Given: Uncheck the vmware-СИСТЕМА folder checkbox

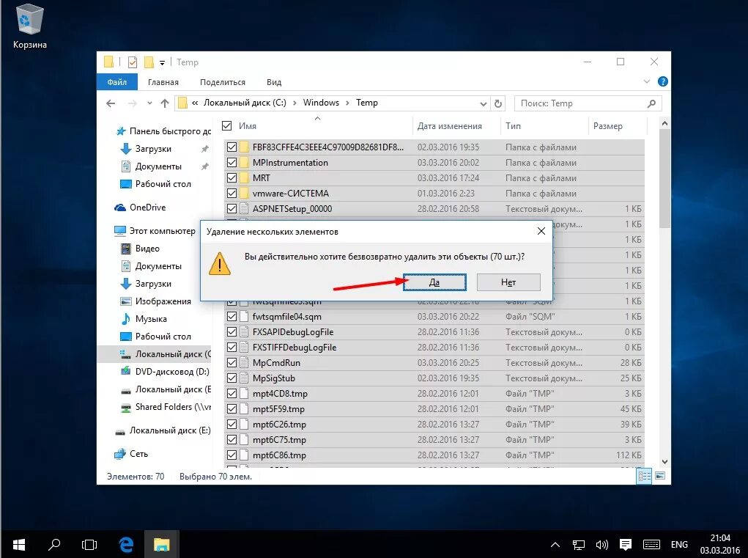Looking at the screenshot, I should [232, 194].
